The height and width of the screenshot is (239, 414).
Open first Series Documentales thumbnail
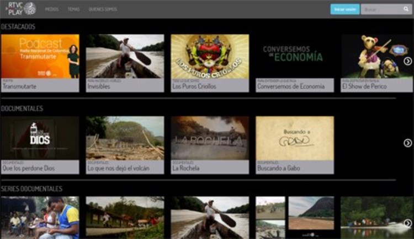point(40,218)
